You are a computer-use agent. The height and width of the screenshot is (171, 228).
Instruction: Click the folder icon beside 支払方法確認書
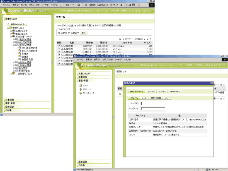tap(19, 51)
